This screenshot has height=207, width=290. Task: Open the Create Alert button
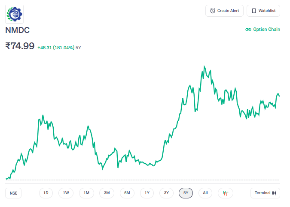[224, 11]
